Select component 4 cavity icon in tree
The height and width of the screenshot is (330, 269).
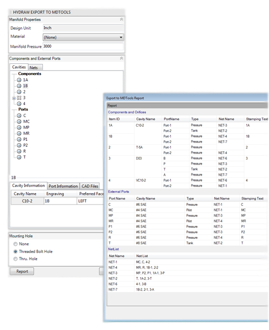coord(19,103)
